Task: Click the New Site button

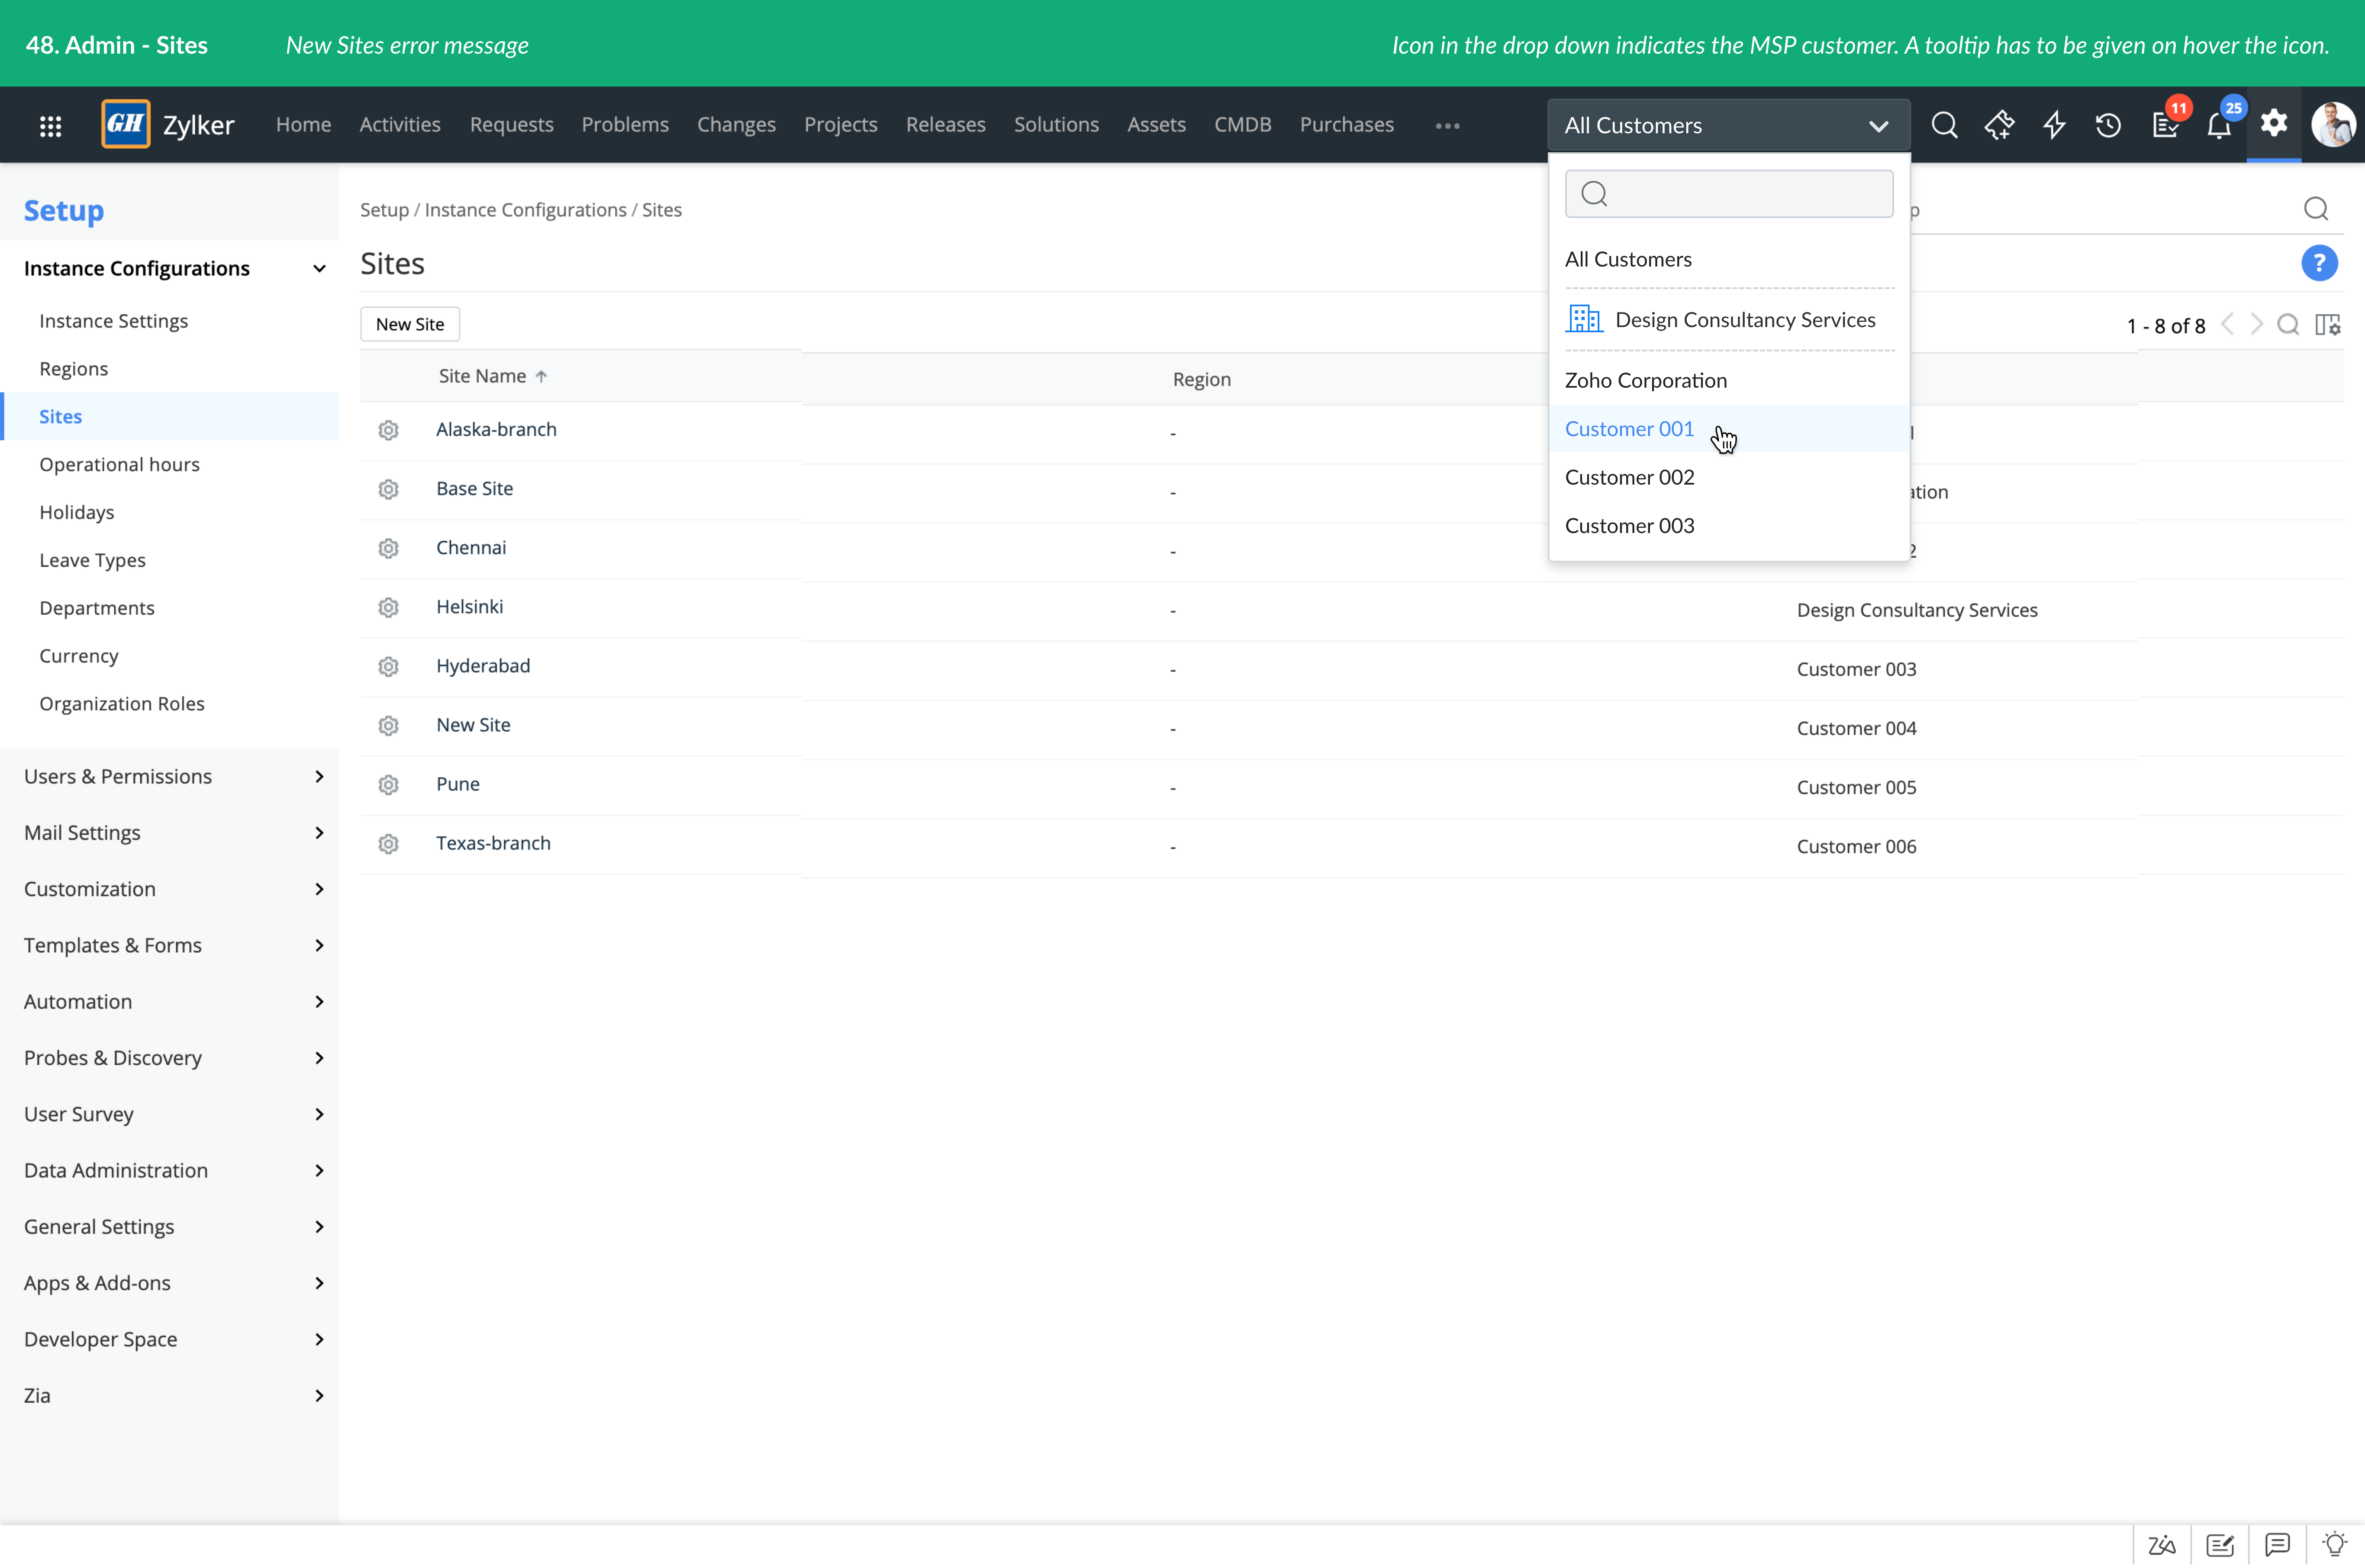Action: [410, 324]
